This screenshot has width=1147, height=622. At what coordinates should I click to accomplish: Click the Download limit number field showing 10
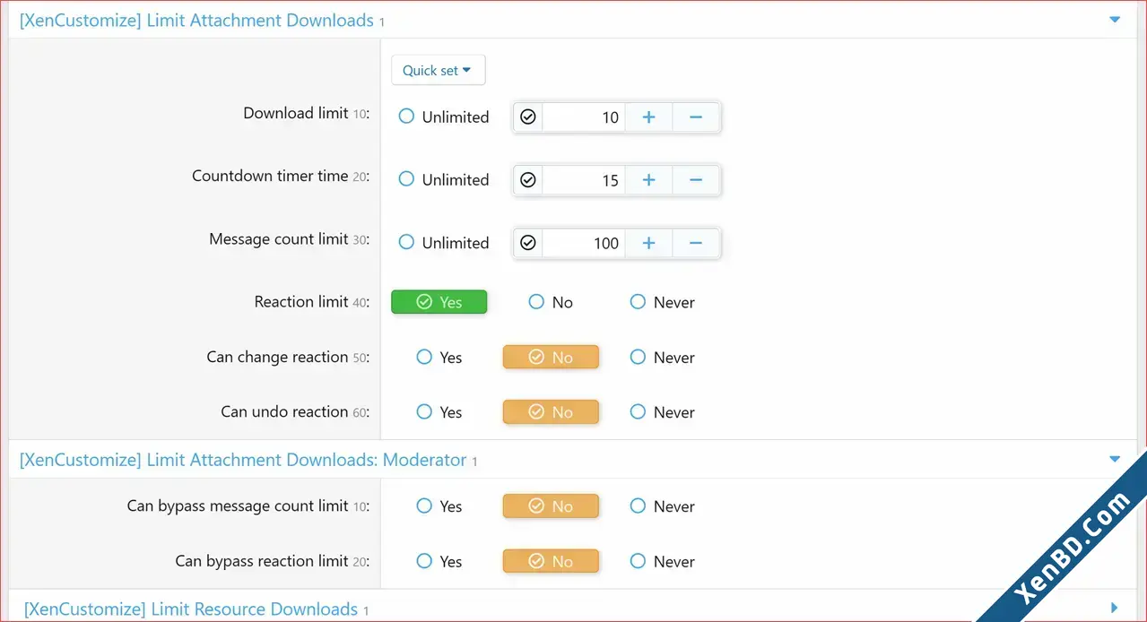pos(584,117)
